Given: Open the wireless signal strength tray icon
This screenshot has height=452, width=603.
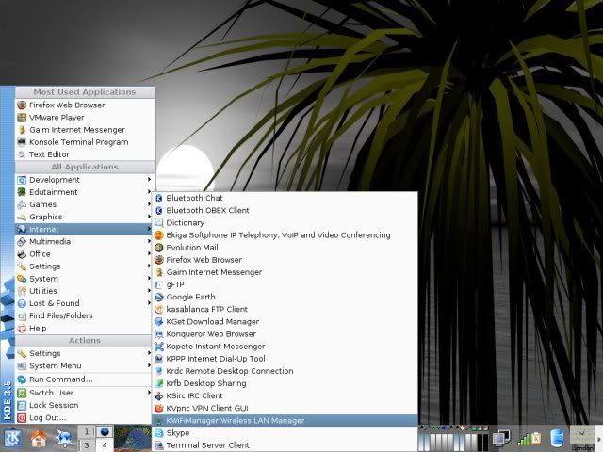Looking at the screenshot, I should coord(524,439).
